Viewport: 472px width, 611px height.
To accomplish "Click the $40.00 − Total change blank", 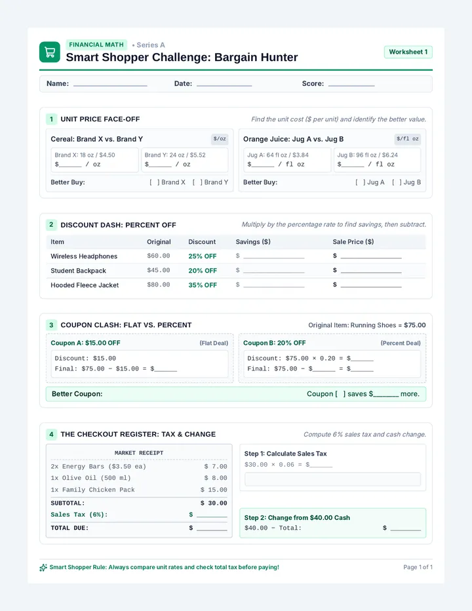I will (406, 528).
